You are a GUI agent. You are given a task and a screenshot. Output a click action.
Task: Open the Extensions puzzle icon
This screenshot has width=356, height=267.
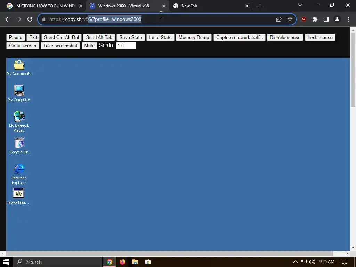tap(315, 19)
